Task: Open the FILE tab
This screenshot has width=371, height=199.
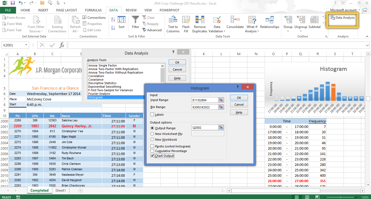Action: 8,10
